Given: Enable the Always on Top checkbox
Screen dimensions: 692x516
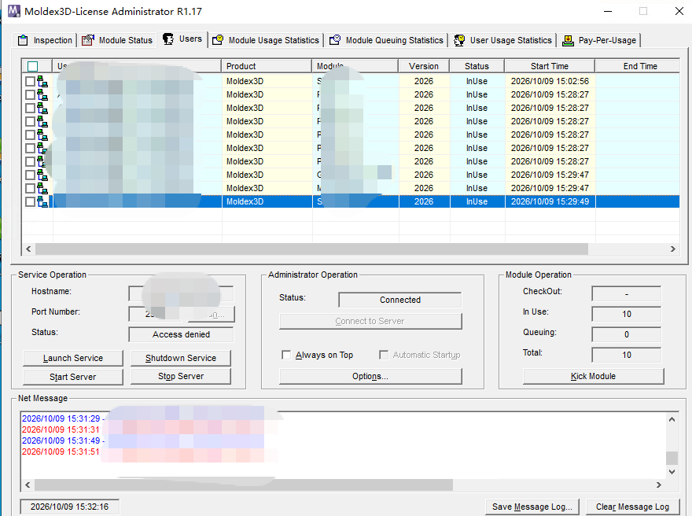Looking at the screenshot, I should point(286,355).
